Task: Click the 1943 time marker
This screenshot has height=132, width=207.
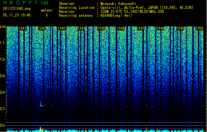Action: pyautogui.click(x=62, y=28)
